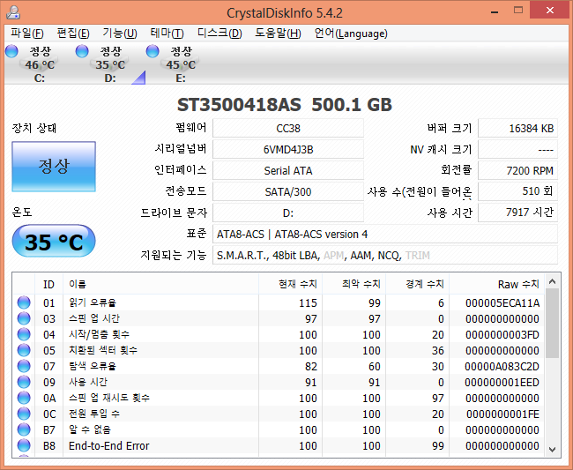
Task: Select the 알 수 없음 attribute row
Action: coord(279,429)
